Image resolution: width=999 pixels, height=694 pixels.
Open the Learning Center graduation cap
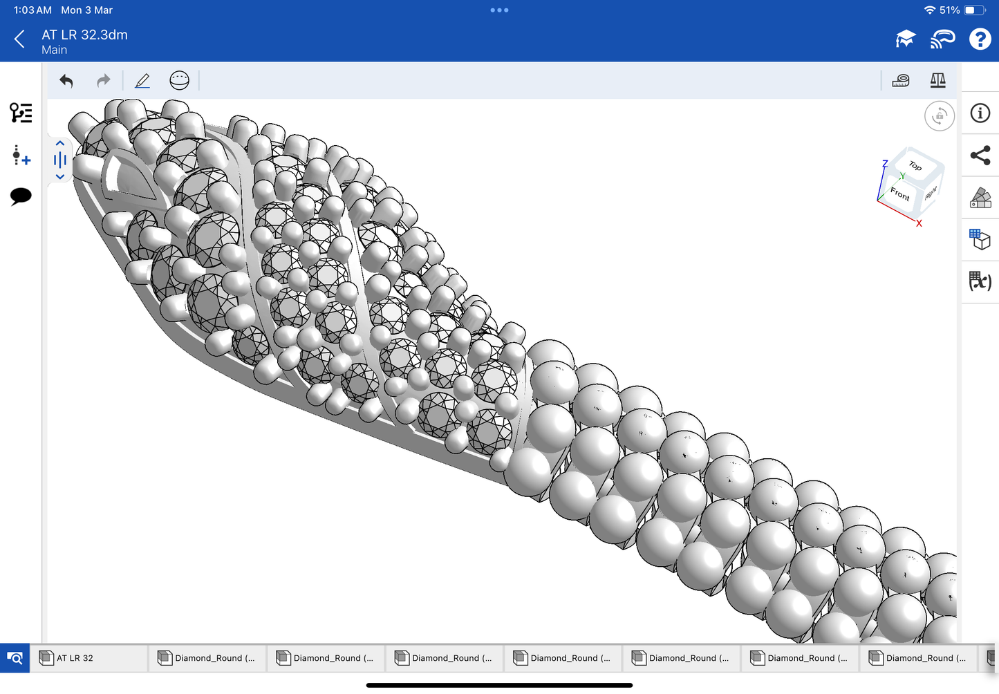click(905, 39)
